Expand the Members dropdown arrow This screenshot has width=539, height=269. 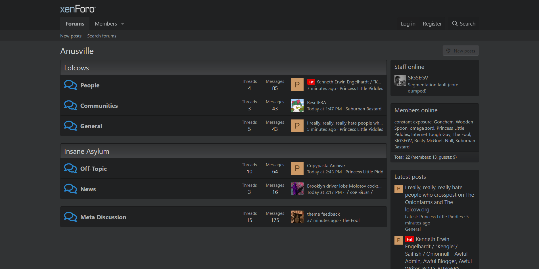tap(123, 24)
